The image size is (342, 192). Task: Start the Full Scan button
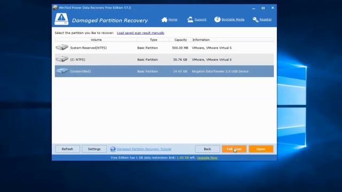pos(234,149)
